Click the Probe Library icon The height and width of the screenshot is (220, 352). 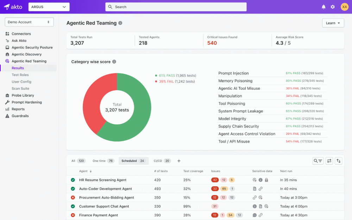7,95
